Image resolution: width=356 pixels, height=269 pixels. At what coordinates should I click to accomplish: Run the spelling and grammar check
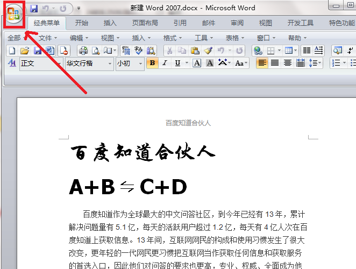[138, 51]
